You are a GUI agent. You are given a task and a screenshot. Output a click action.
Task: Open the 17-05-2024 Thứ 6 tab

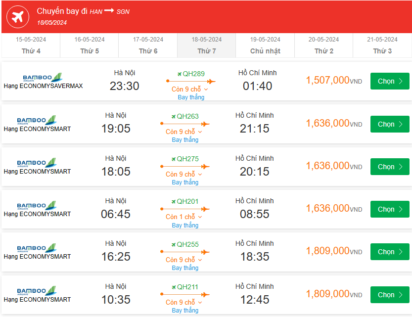coord(148,45)
